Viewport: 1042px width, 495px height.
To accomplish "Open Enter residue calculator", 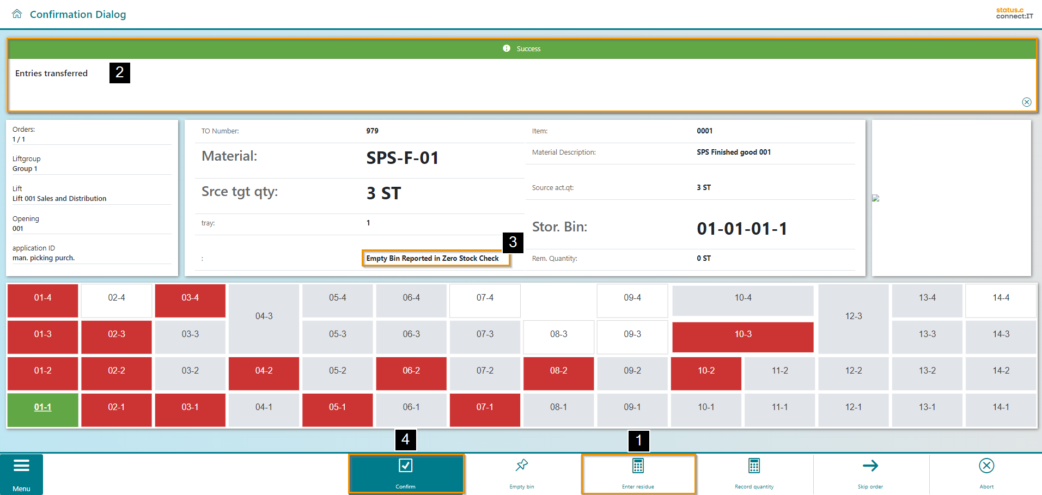I will pyautogui.click(x=638, y=466).
